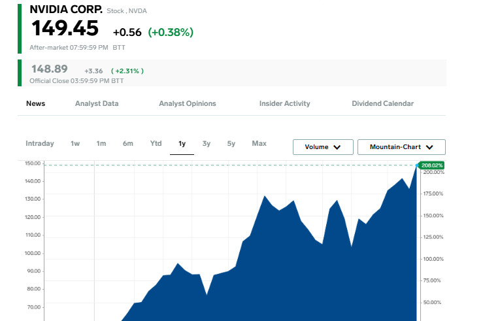Click the Stock , NVDA ticker label

[x=127, y=10]
